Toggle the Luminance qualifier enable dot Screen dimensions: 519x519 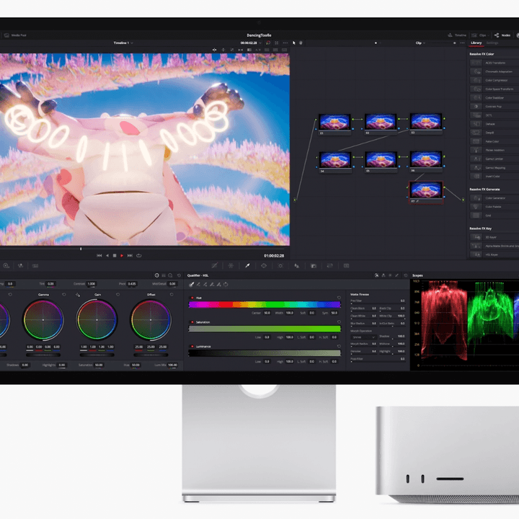192,347
